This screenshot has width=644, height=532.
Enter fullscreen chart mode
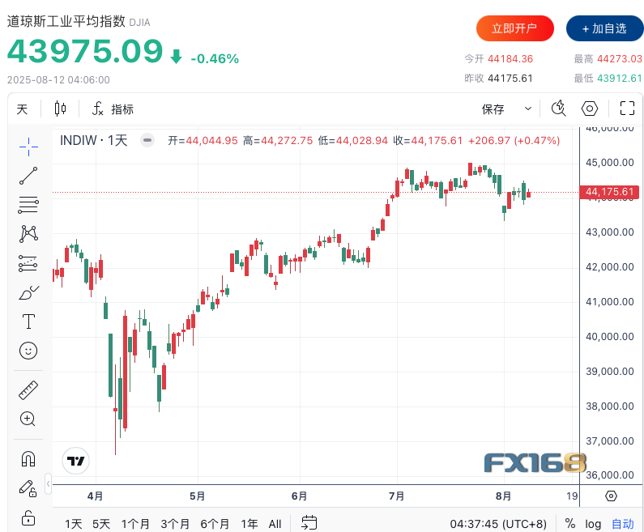point(627,109)
